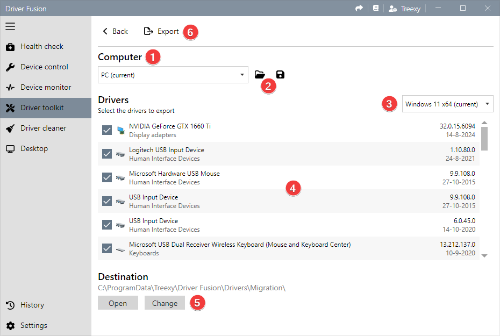Open the manual book icon in title bar

[x=376, y=8]
